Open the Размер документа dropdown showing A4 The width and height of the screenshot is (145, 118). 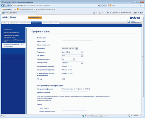[x=68, y=59]
